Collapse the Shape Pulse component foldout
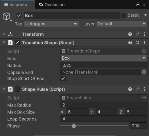The height and width of the screenshot is (136, 149). pos(4,89)
